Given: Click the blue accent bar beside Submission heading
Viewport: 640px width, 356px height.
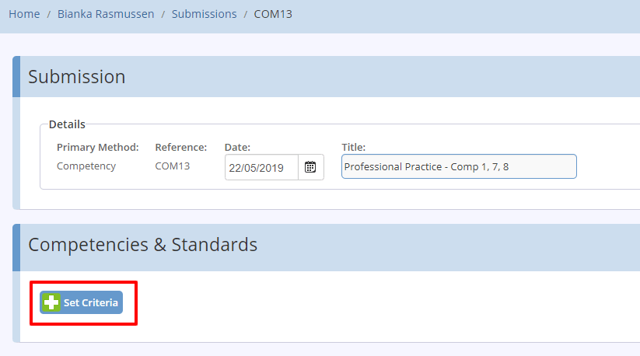Looking at the screenshot, I should 16,77.
